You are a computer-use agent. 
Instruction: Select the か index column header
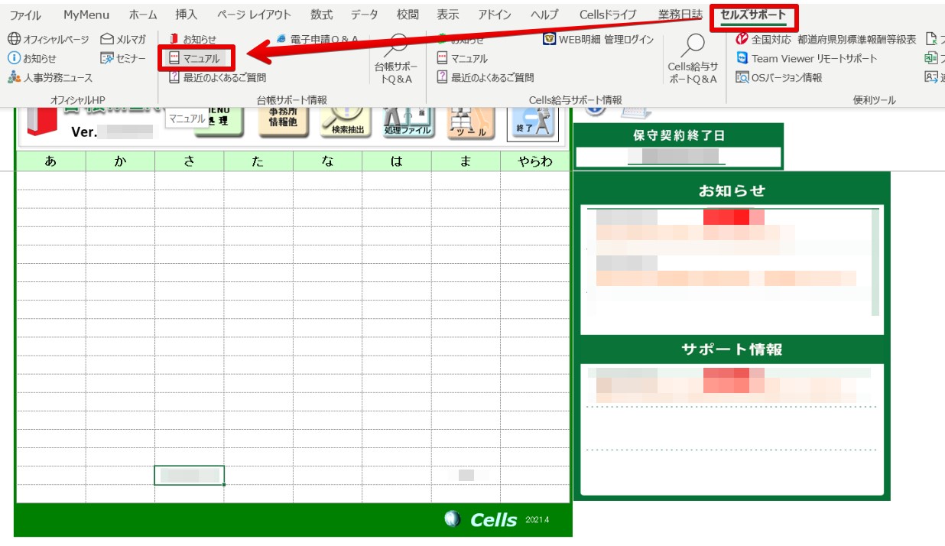click(120, 161)
